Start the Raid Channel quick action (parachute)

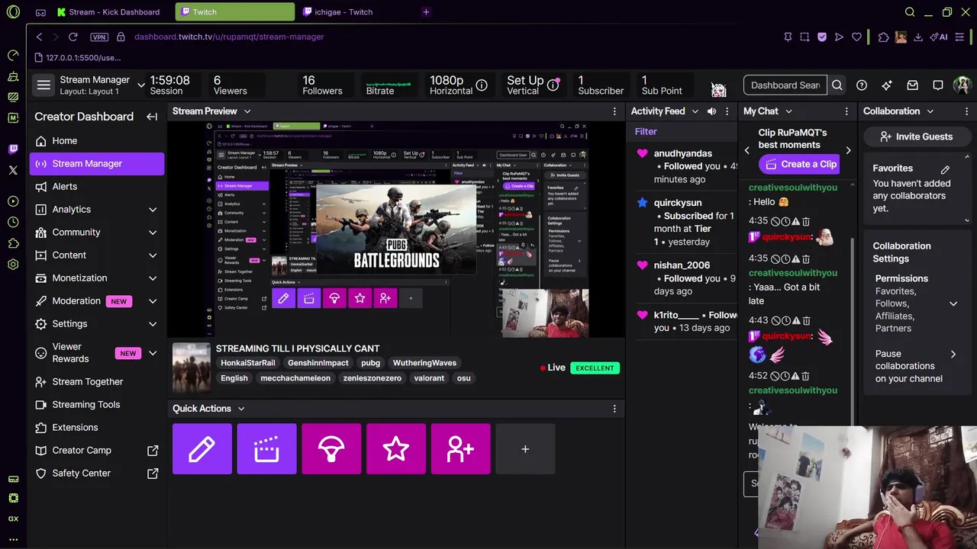331,449
